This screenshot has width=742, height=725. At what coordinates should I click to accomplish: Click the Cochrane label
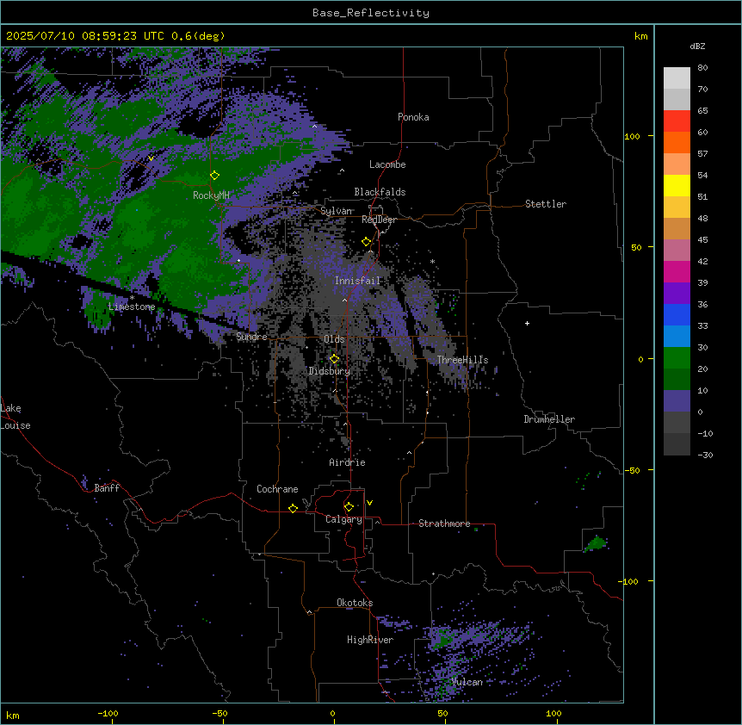pyautogui.click(x=277, y=489)
